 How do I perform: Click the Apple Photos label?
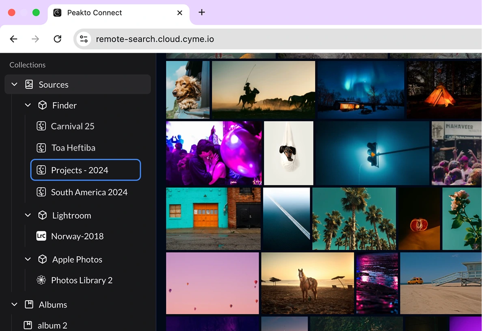click(x=77, y=259)
